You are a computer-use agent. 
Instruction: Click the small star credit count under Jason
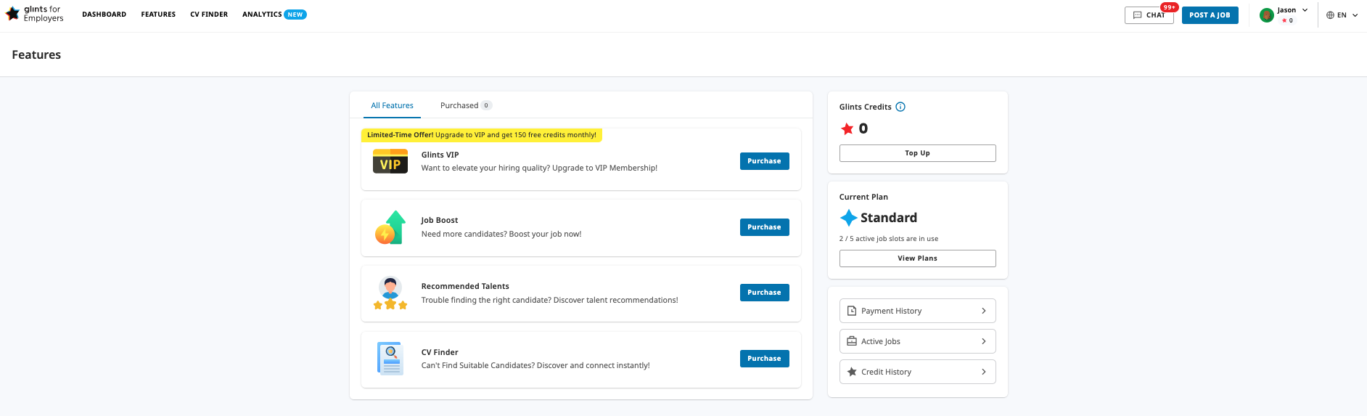[1287, 20]
